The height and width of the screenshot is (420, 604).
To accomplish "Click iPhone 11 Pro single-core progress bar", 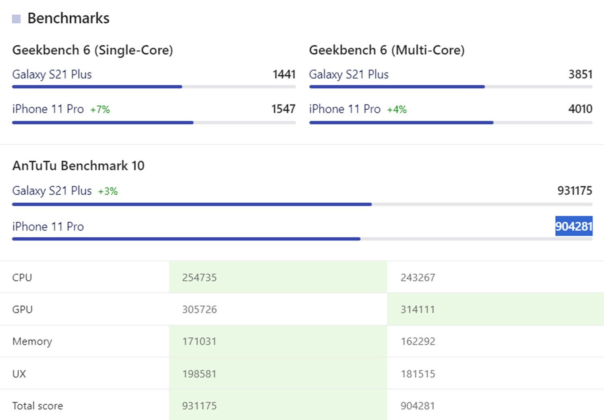I will coord(154,123).
